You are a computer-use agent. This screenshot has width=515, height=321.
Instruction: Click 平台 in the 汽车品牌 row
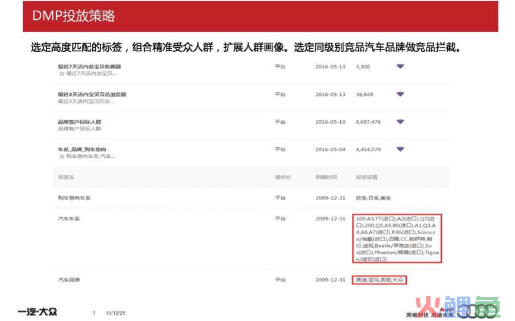pyautogui.click(x=280, y=280)
